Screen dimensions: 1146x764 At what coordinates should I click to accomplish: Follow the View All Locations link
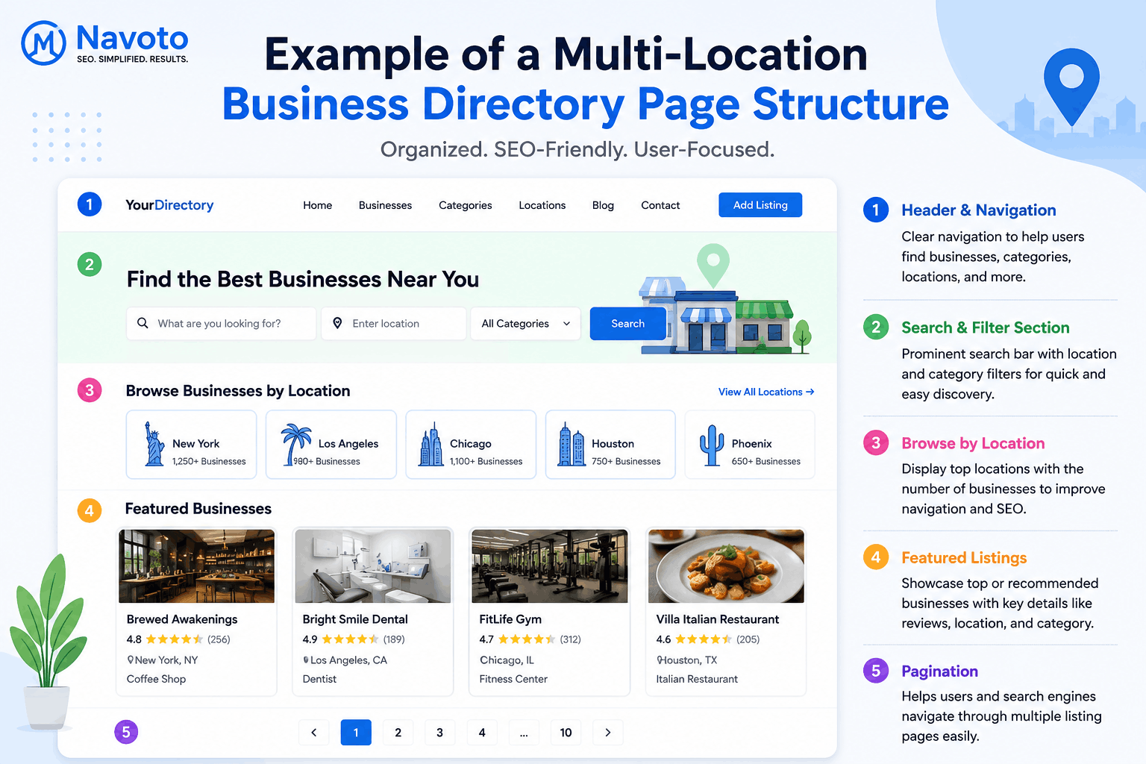point(766,392)
